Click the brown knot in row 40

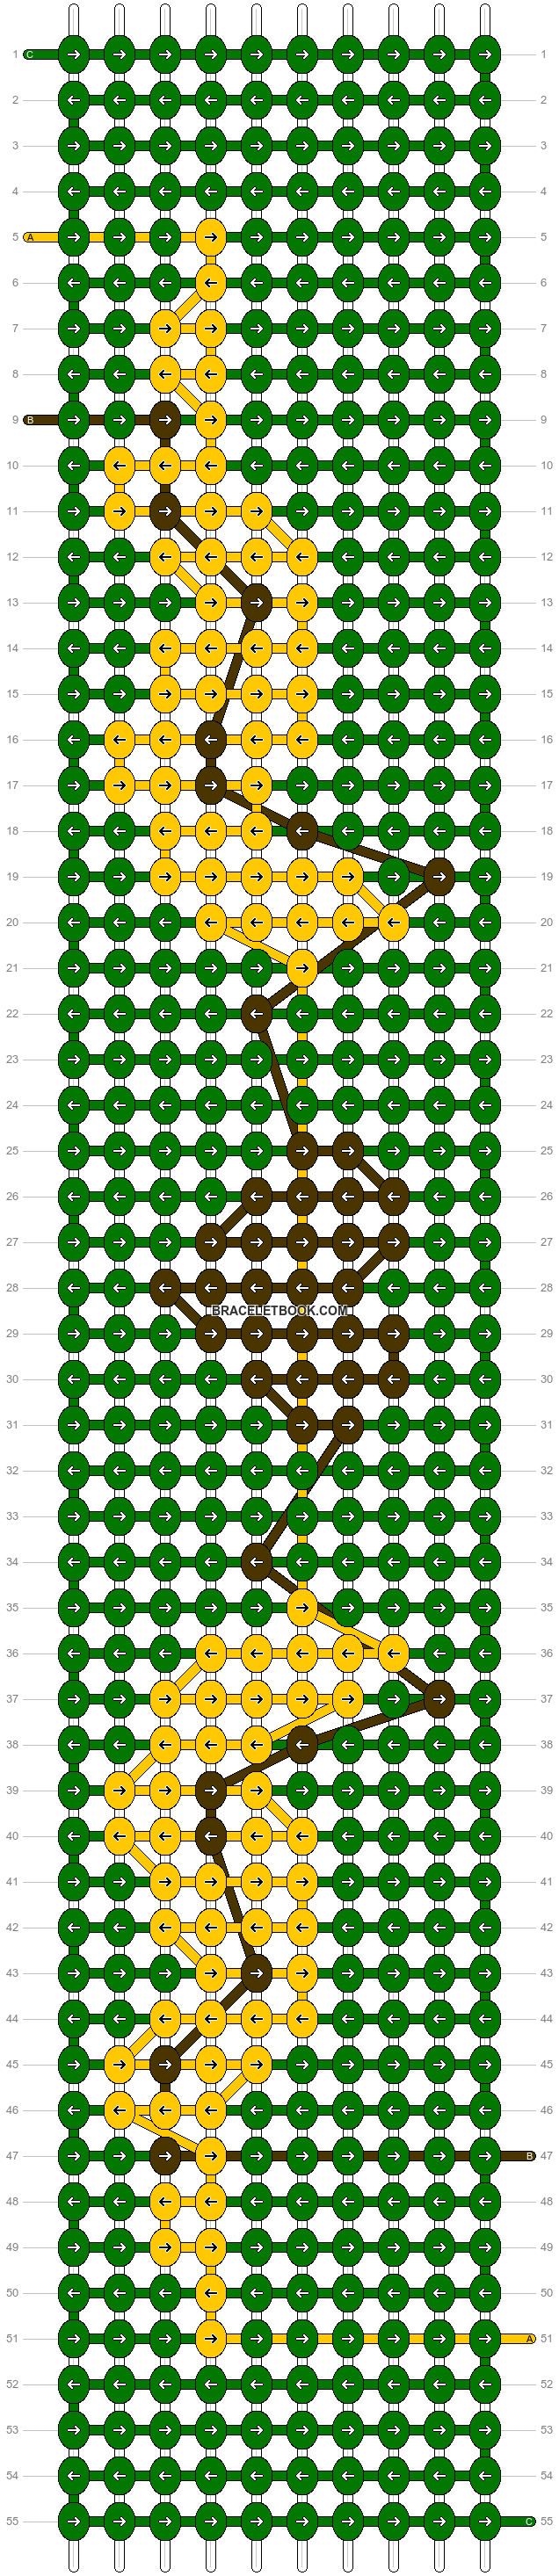[x=210, y=1836]
